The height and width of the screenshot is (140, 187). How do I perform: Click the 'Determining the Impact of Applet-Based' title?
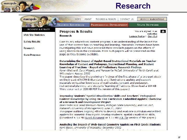pos(108,64)
